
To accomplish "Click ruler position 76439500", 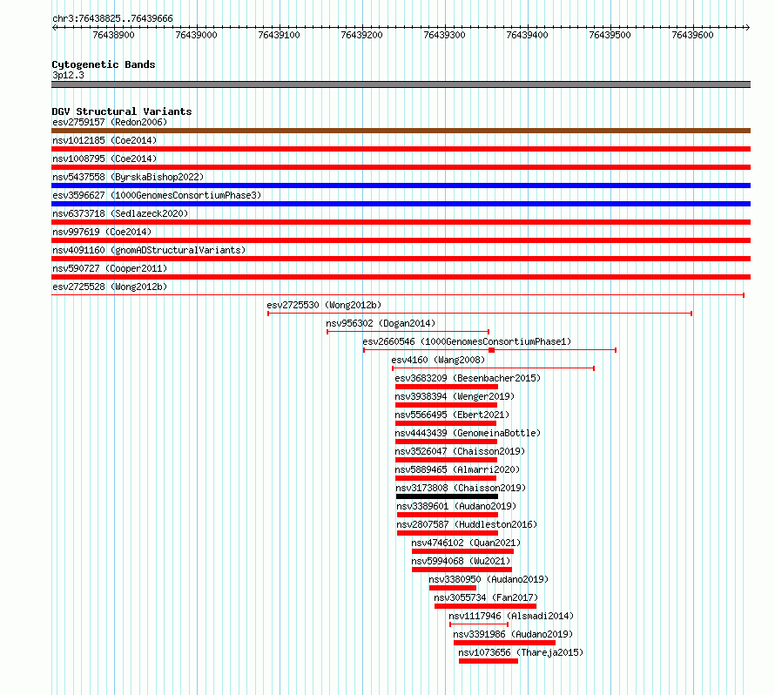I will coord(610,35).
